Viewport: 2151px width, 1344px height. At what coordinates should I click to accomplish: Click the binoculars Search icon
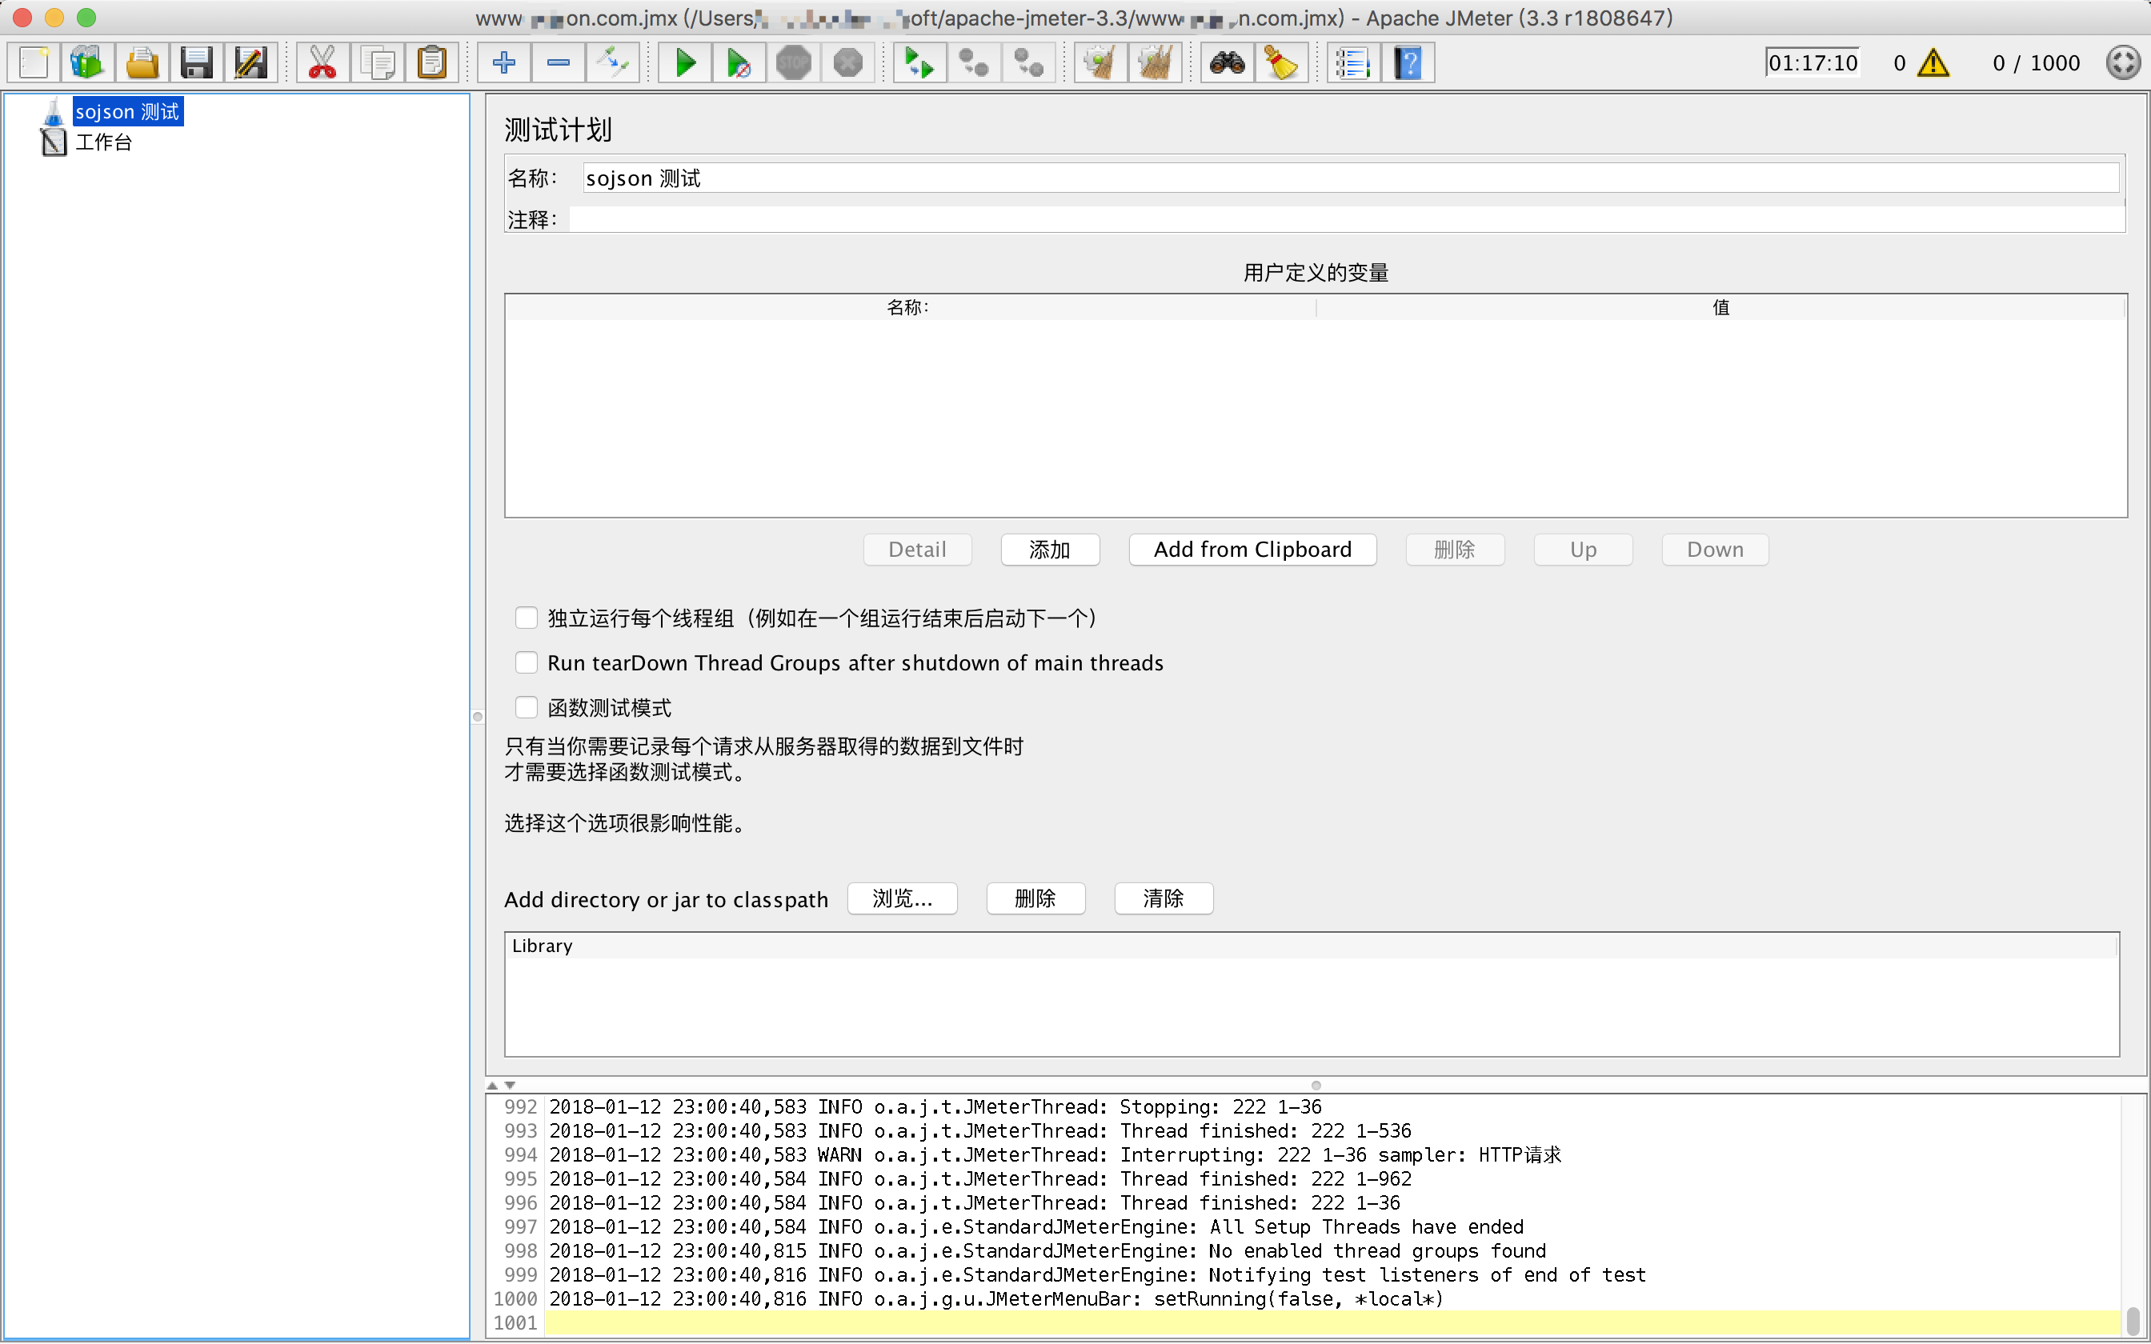point(1227,63)
